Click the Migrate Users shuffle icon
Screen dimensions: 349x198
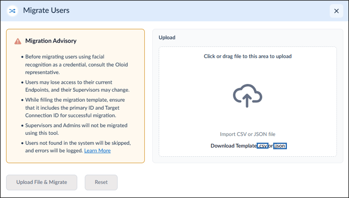(12, 11)
